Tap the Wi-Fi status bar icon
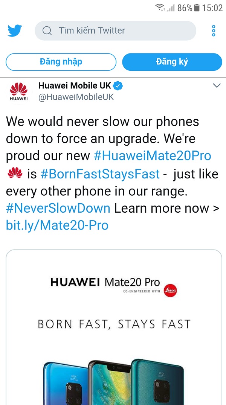This screenshot has height=405, width=226. click(160, 8)
